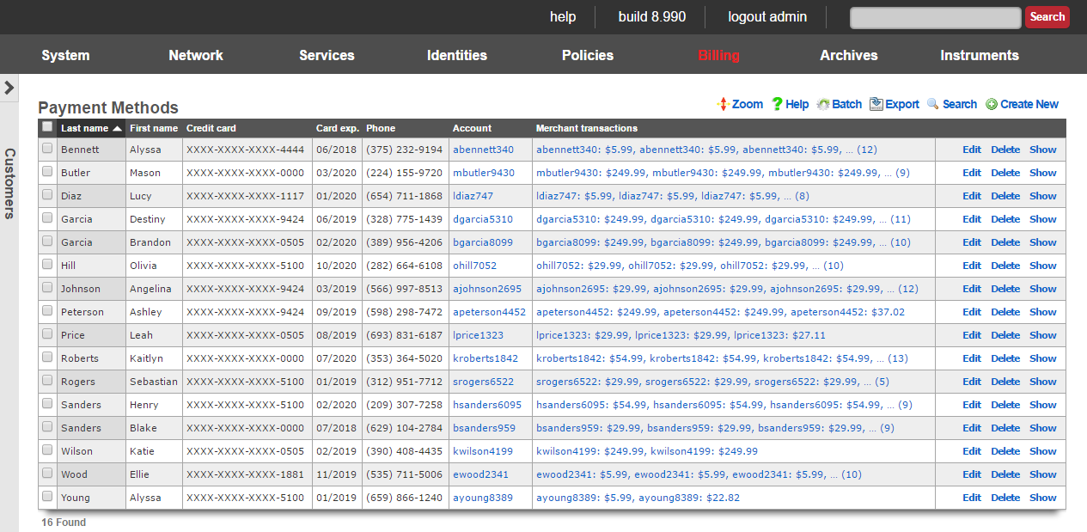Select the checkbox for Wilson row

[47, 450]
